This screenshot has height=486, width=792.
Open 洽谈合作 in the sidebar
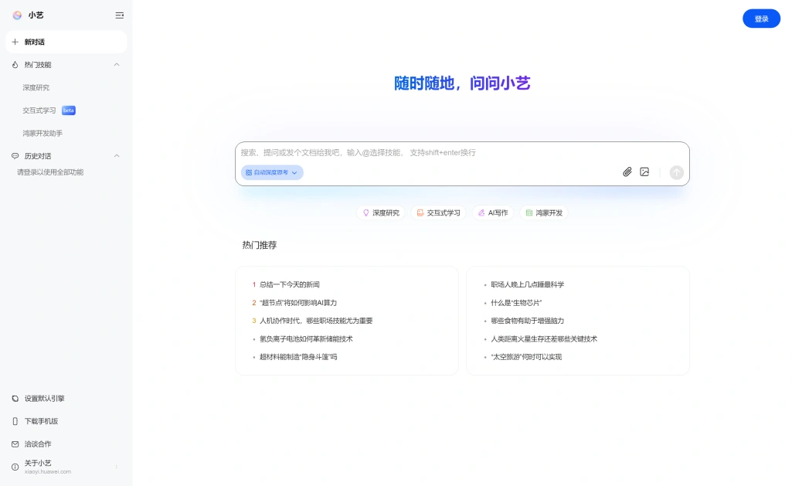(37, 444)
